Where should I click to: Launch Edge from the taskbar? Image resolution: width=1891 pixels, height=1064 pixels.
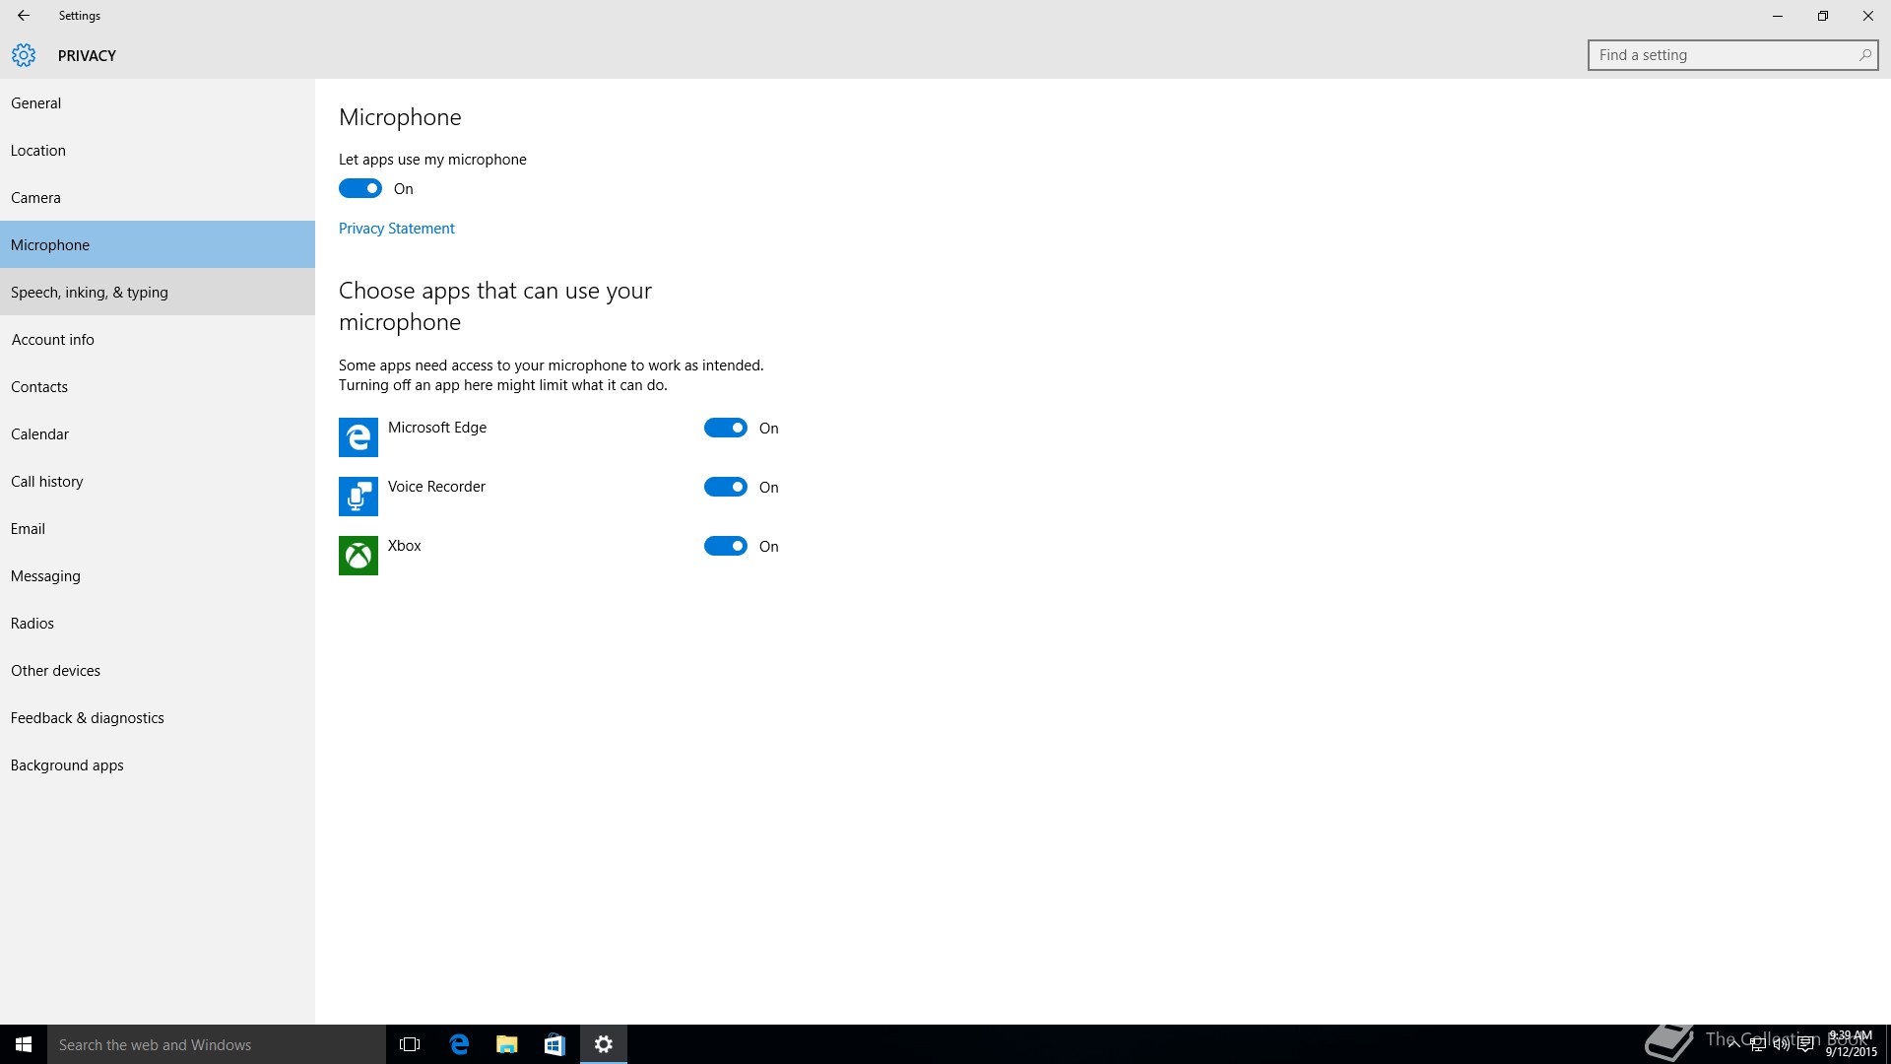[x=459, y=1044]
